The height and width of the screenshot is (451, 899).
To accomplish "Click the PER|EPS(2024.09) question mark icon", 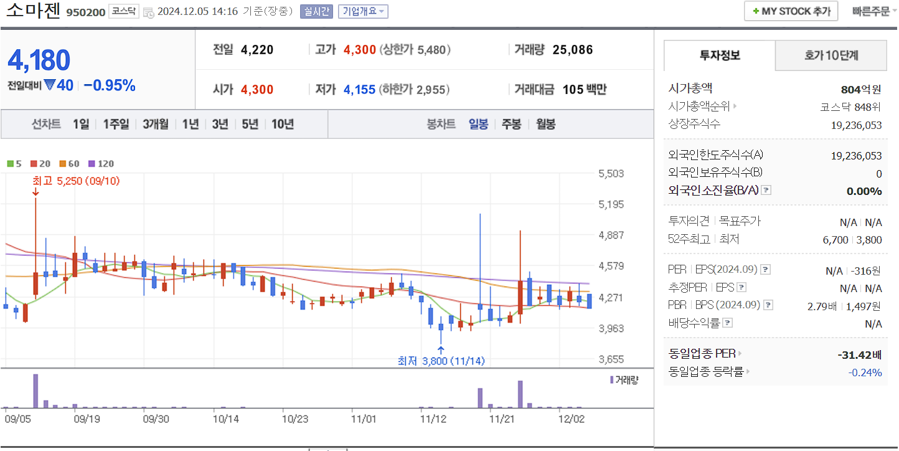I will [x=765, y=270].
